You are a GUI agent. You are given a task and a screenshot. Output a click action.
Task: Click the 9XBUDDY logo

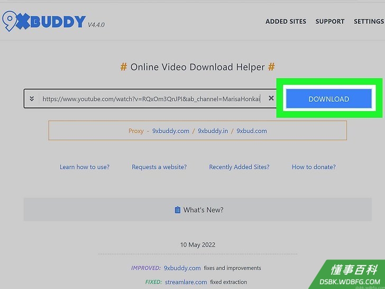pos(44,21)
